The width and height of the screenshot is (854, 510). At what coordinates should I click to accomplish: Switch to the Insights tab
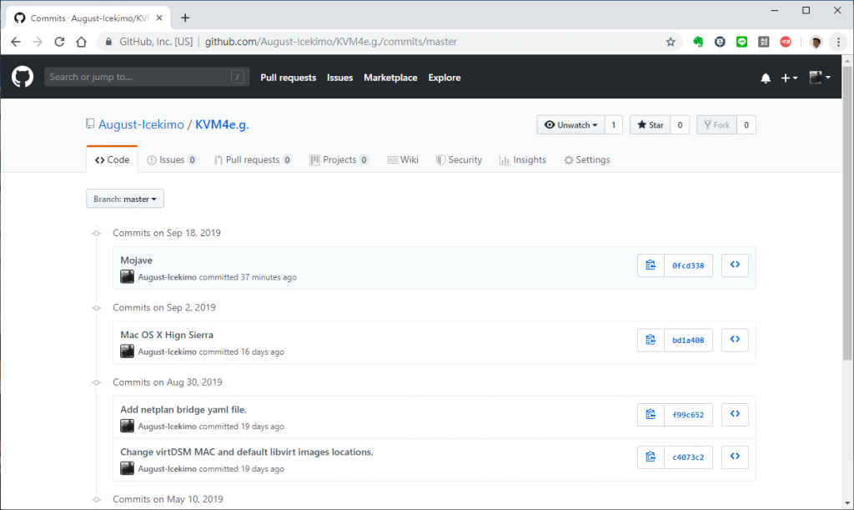[x=523, y=159]
